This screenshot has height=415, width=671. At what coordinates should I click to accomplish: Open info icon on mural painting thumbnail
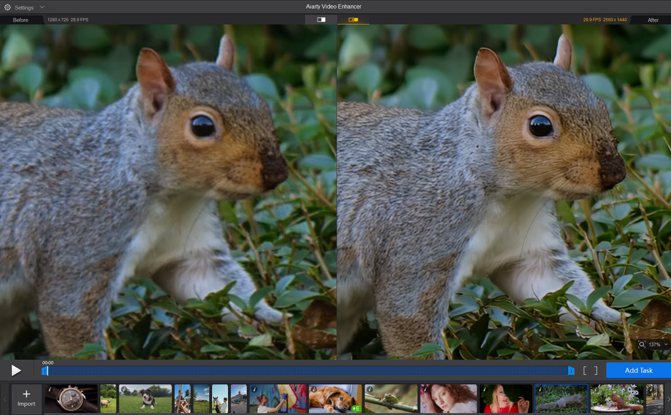coord(255,389)
